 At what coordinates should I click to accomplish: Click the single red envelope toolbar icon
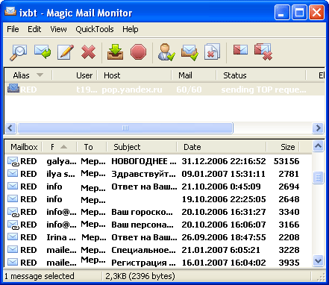[x=240, y=50]
